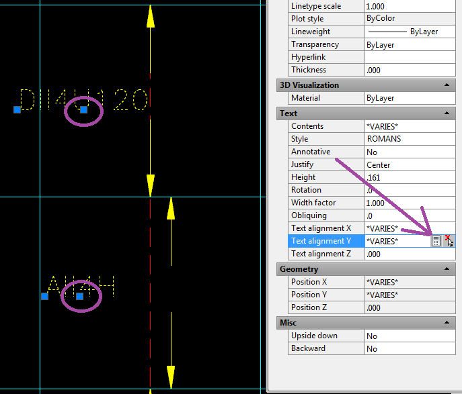Select the circled blue grip on DI4U120 text
Screen dimensions: 462x394
83,109
